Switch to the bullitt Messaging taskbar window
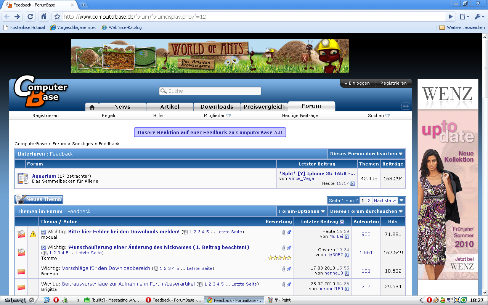The width and height of the screenshot is (488, 305). (x=112, y=300)
